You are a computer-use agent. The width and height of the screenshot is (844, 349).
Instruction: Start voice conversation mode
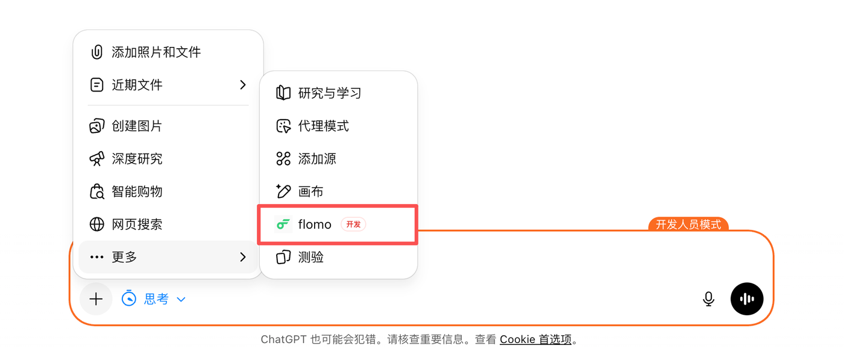[747, 298]
